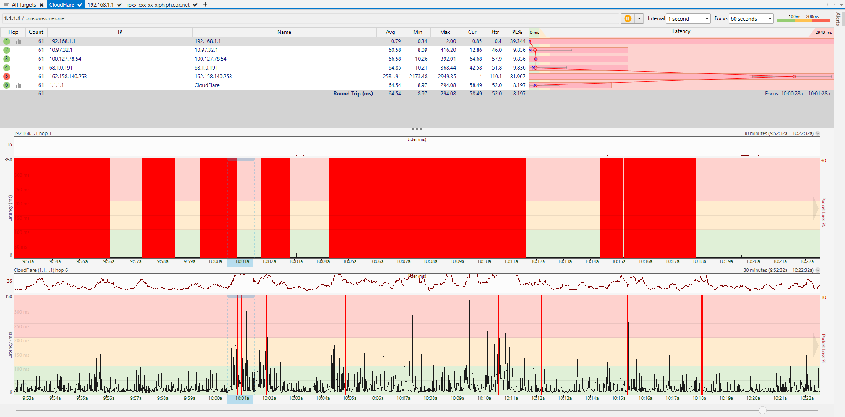Click the bottom timeline scroll slider handle
The image size is (845, 417).
pos(763,410)
